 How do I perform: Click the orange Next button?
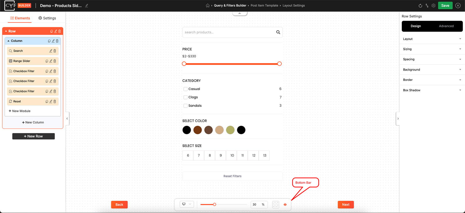click(x=346, y=205)
